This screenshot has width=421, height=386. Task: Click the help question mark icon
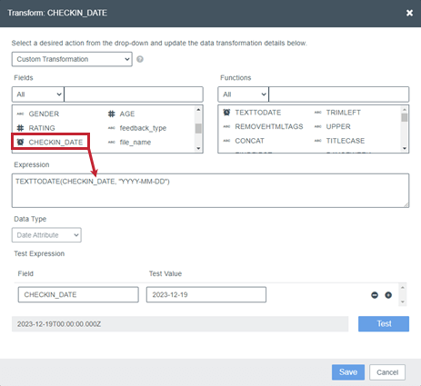140,59
